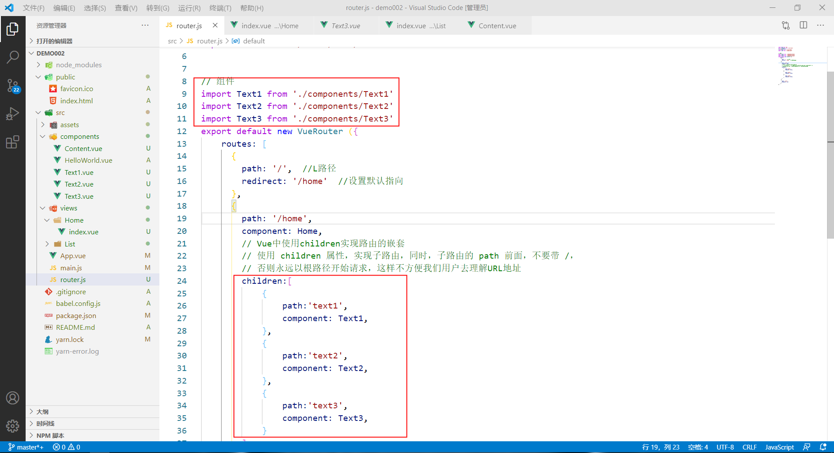This screenshot has height=453, width=834.
Task: Open Run and Debug view
Action: pyautogui.click(x=13, y=114)
